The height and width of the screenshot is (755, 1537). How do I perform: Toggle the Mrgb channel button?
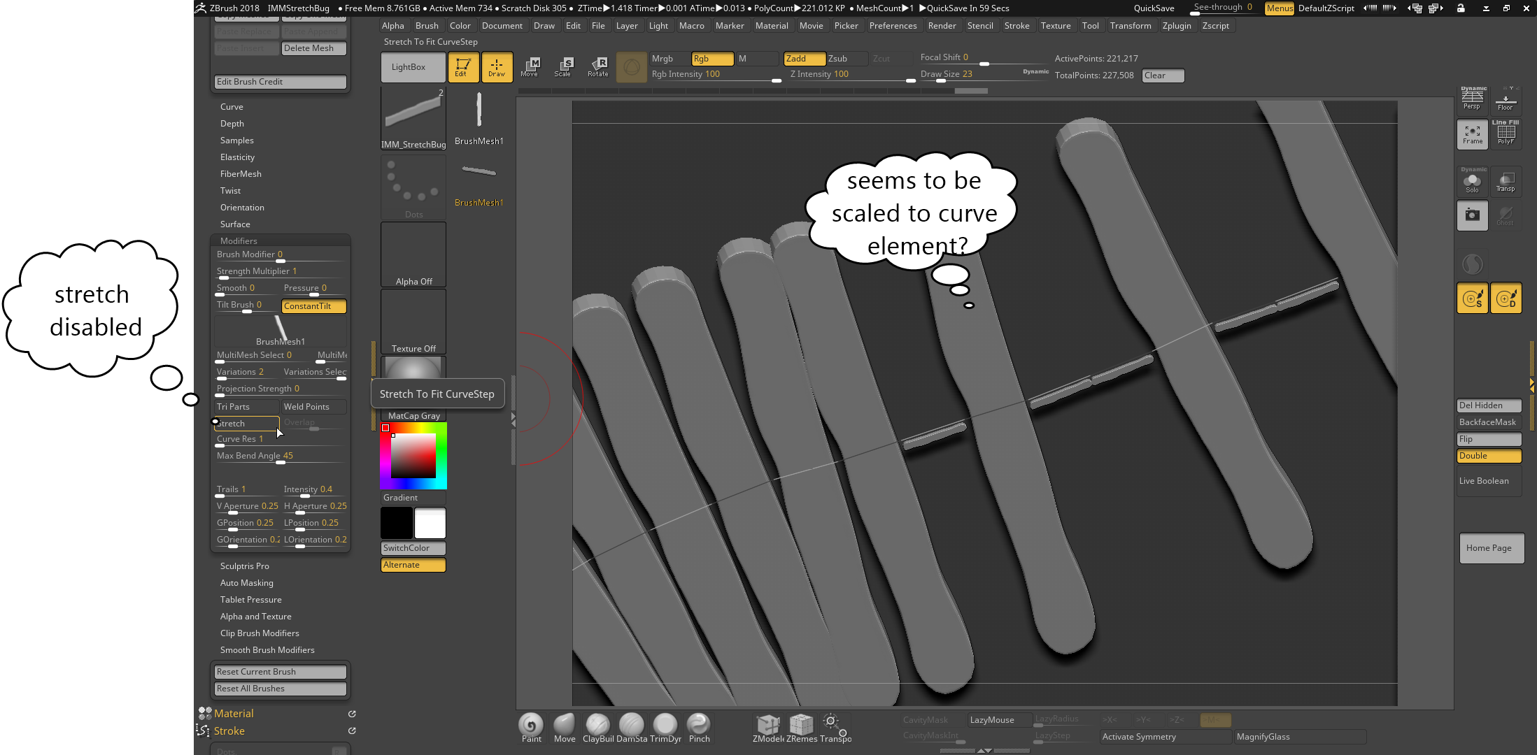[670, 59]
